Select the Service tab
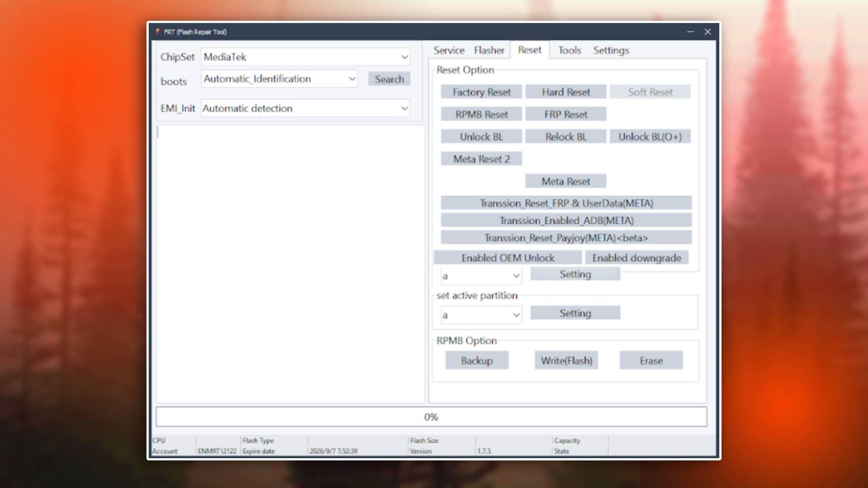This screenshot has width=868, height=488. point(449,50)
